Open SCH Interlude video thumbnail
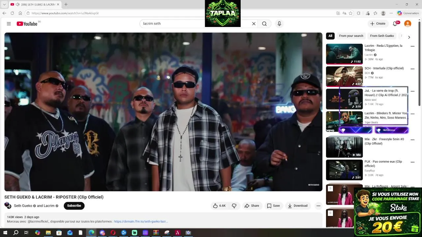The width and height of the screenshot is (422, 237). pyautogui.click(x=344, y=76)
